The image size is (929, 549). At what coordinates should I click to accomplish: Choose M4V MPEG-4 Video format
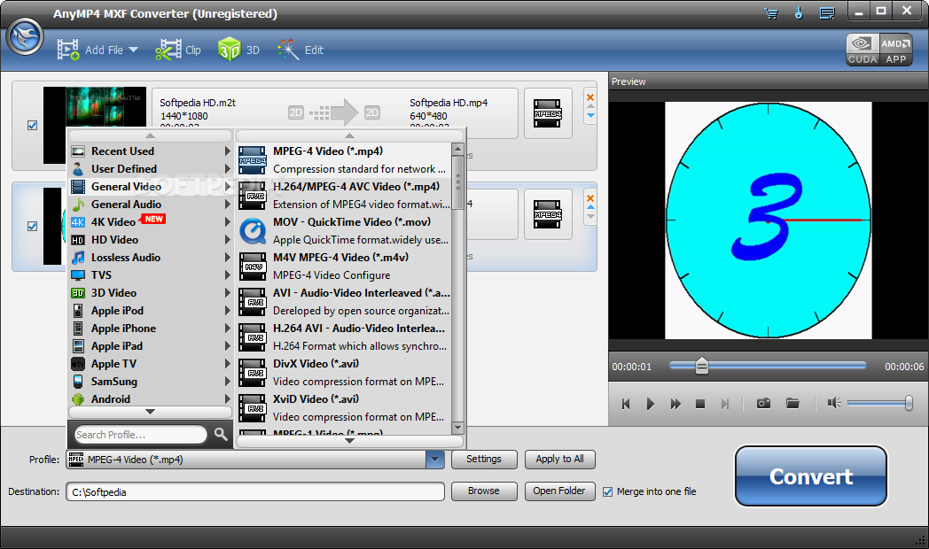point(344,267)
